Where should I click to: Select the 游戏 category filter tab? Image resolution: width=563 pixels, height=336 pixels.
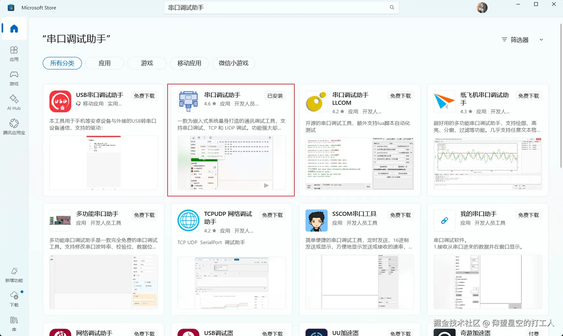click(147, 63)
